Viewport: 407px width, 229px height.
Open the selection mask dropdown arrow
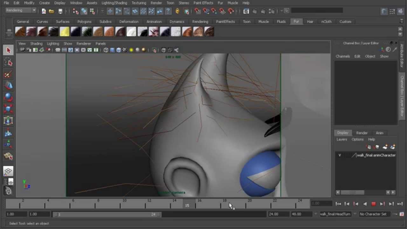[x=102, y=11]
